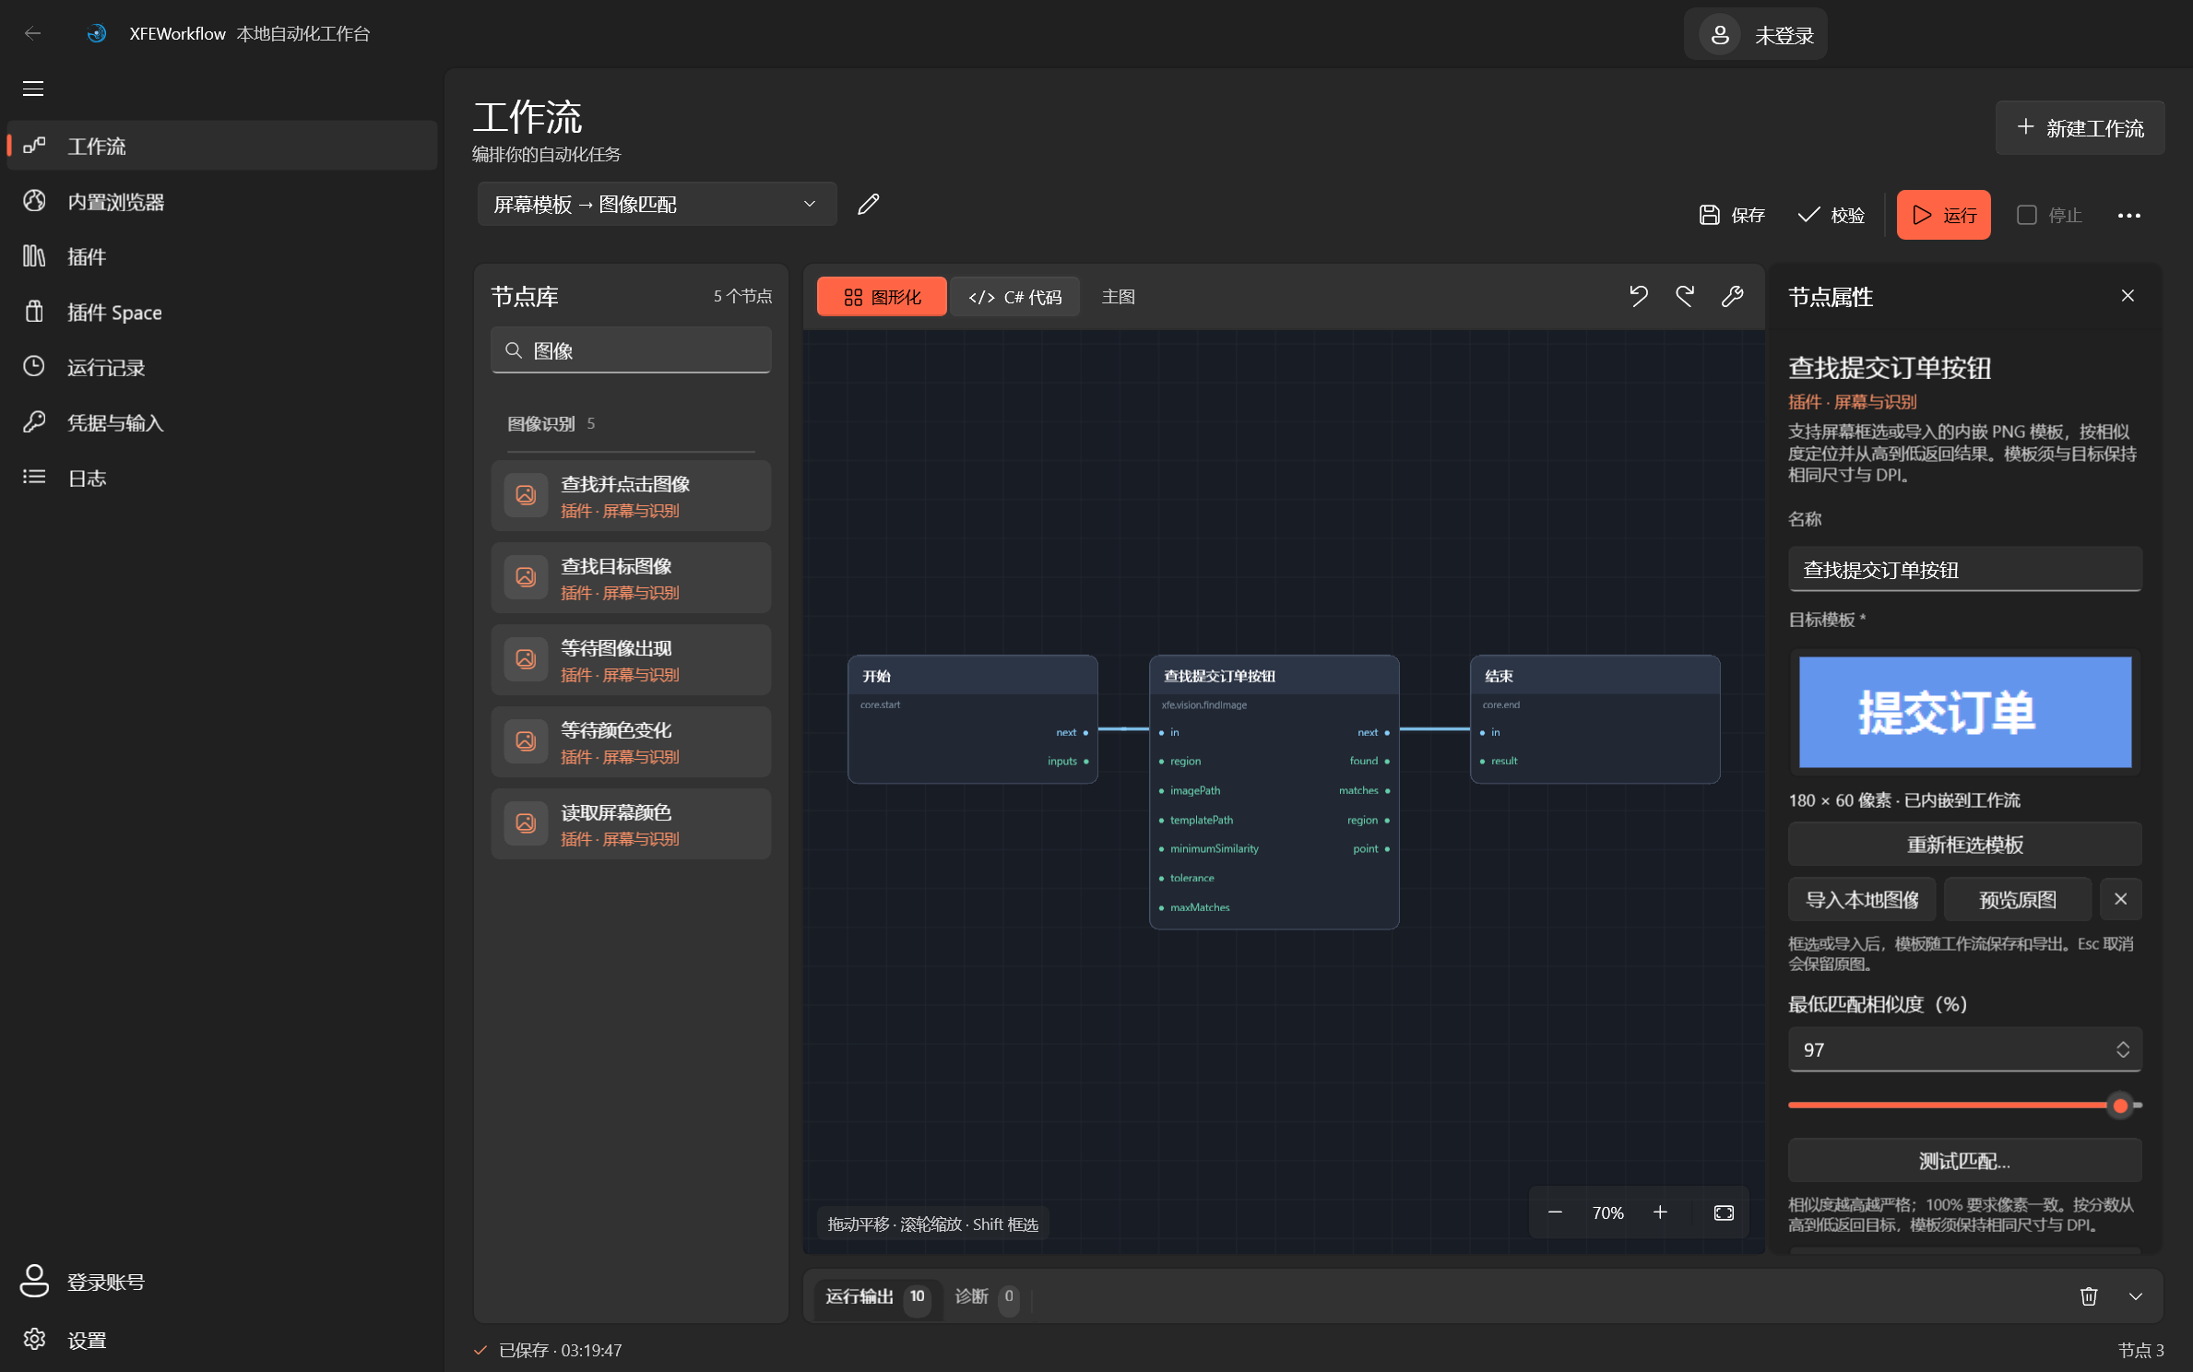Screen dimensions: 2193x1372
Task: Click the 保存 save button
Action: click(1732, 215)
